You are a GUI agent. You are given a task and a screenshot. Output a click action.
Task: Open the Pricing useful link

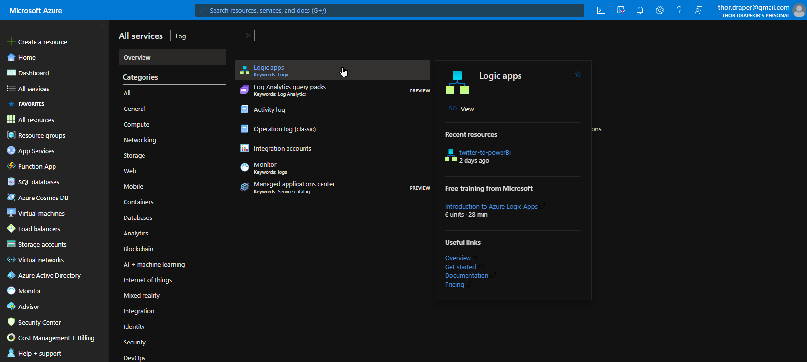454,284
